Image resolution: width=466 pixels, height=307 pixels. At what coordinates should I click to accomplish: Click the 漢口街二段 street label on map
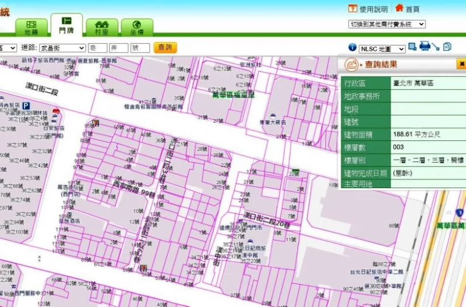click(41, 89)
